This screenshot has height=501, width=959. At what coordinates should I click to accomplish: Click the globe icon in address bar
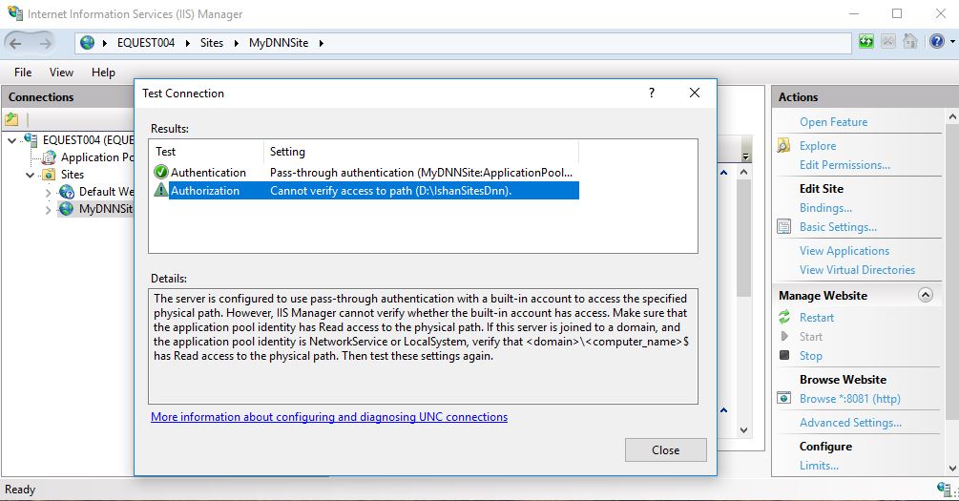click(88, 42)
